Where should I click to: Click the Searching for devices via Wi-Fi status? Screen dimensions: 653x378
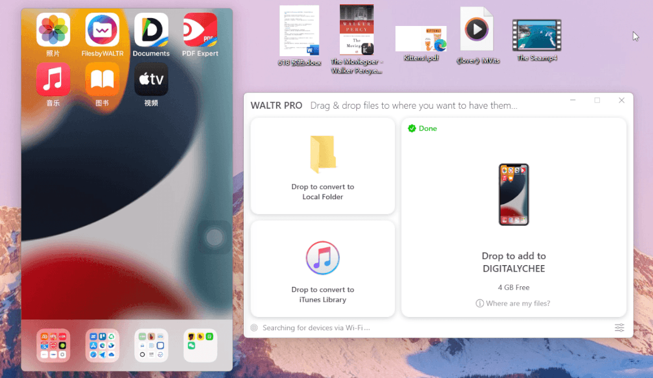click(316, 328)
